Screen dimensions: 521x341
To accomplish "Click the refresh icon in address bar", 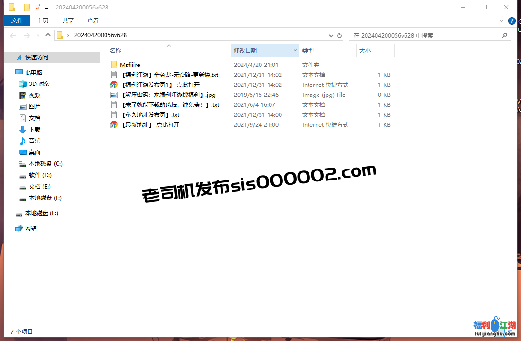I will [339, 36].
